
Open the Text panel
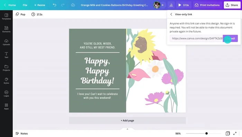pyautogui.click(x=6, y=55)
